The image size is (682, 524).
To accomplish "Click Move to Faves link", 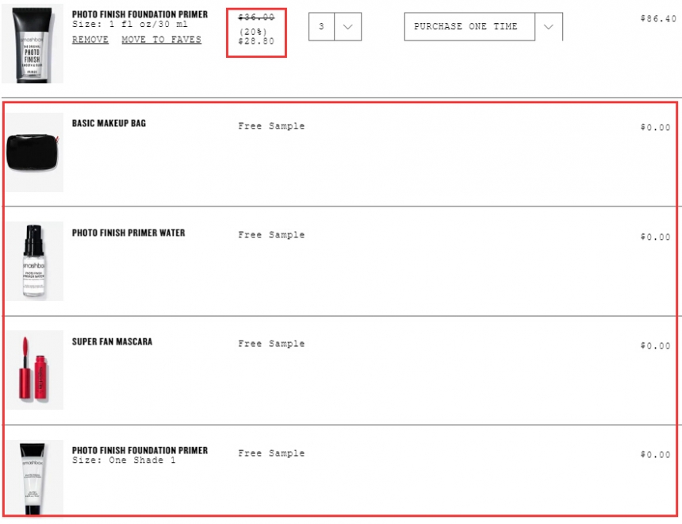I will pyautogui.click(x=161, y=40).
